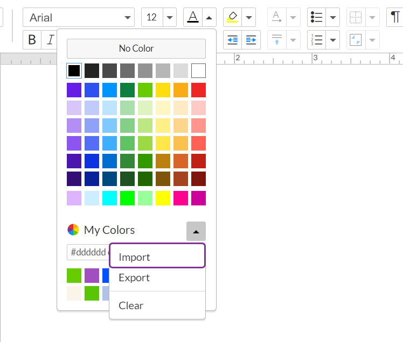Viewport: 403px width, 342px height.
Task: Toggle Italic formatting
Action: [51, 40]
